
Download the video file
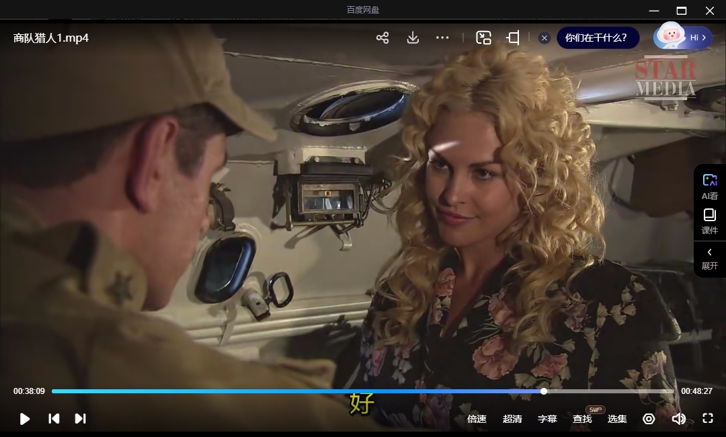click(413, 38)
